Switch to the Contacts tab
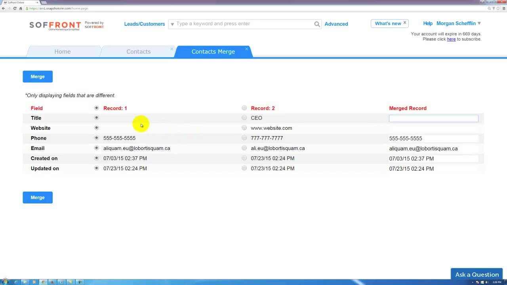Image resolution: width=507 pixels, height=285 pixels. click(x=138, y=51)
